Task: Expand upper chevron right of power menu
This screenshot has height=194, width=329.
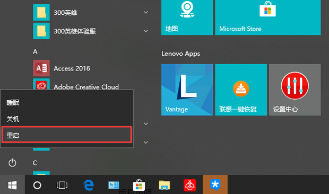Action: [146, 124]
